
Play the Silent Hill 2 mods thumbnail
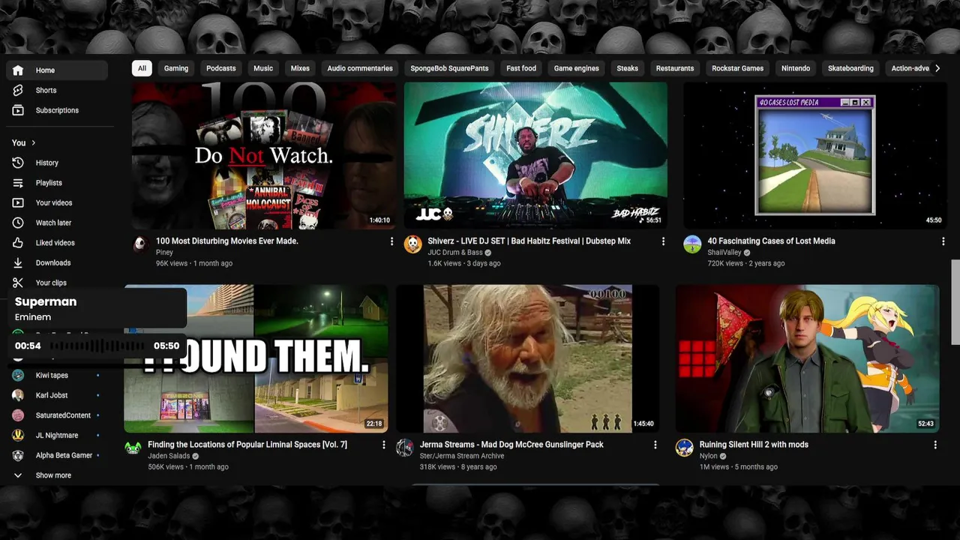pos(807,358)
